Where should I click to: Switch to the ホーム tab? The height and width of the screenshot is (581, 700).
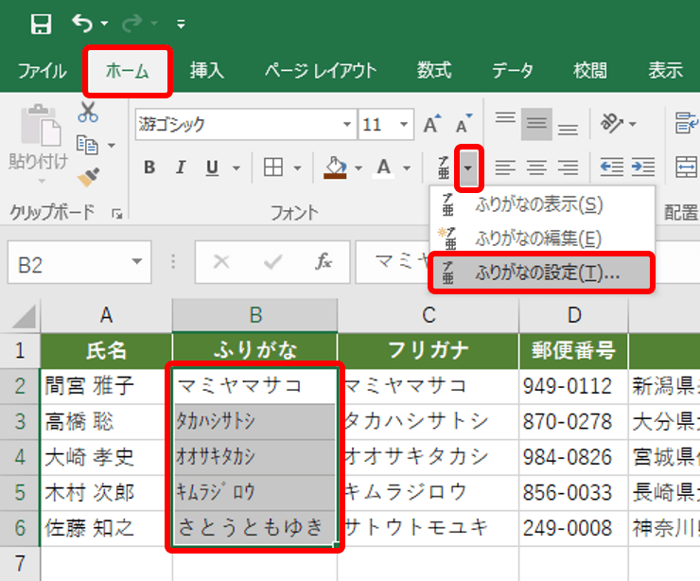coord(128,71)
